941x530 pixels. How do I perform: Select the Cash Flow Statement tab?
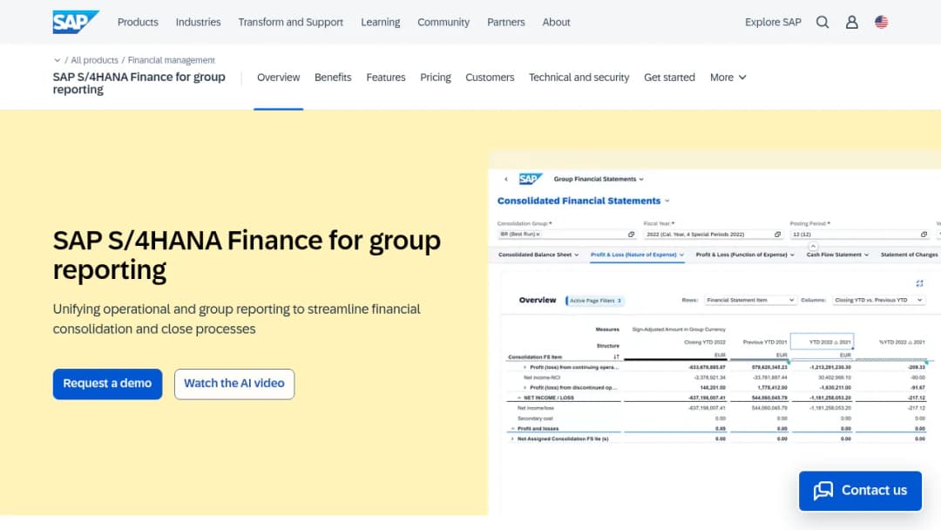point(838,255)
